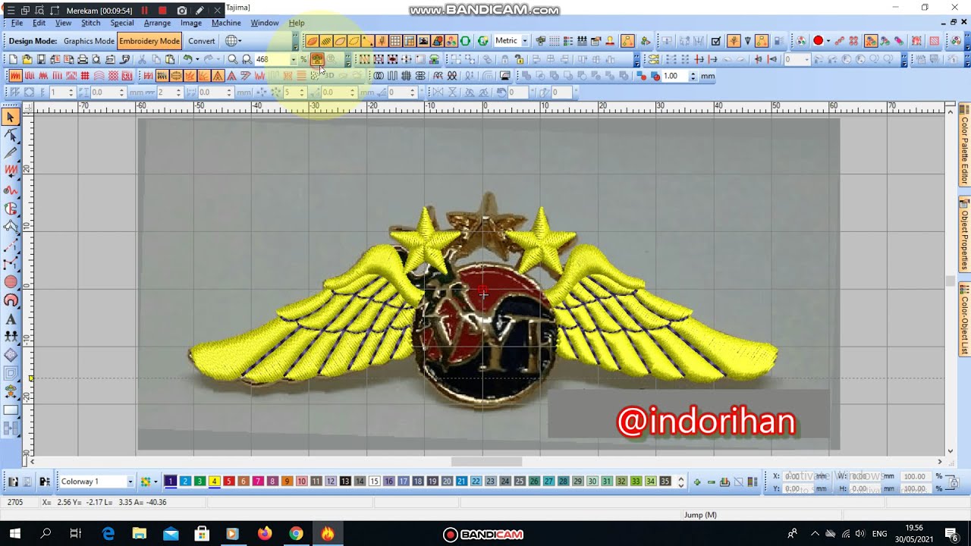Click the Zoom magnifier icon
The height and width of the screenshot is (546, 971).
233,59
